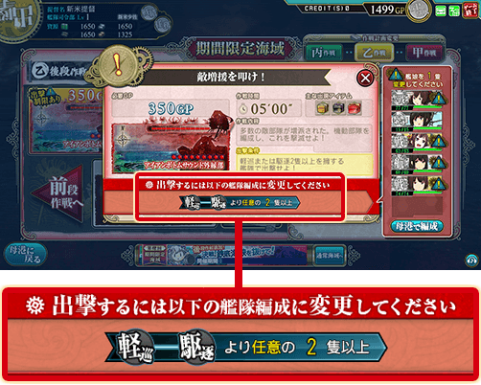This screenshot has height=385, width=481.
Task: Click the アイアンボトムサウンド map thumbnail in dialog
Action: (171, 147)
